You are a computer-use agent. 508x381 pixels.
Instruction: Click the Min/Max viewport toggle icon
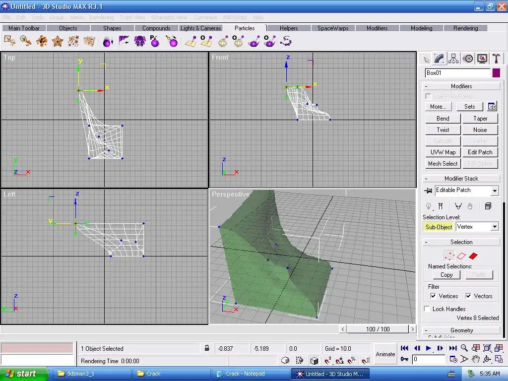[499, 359]
